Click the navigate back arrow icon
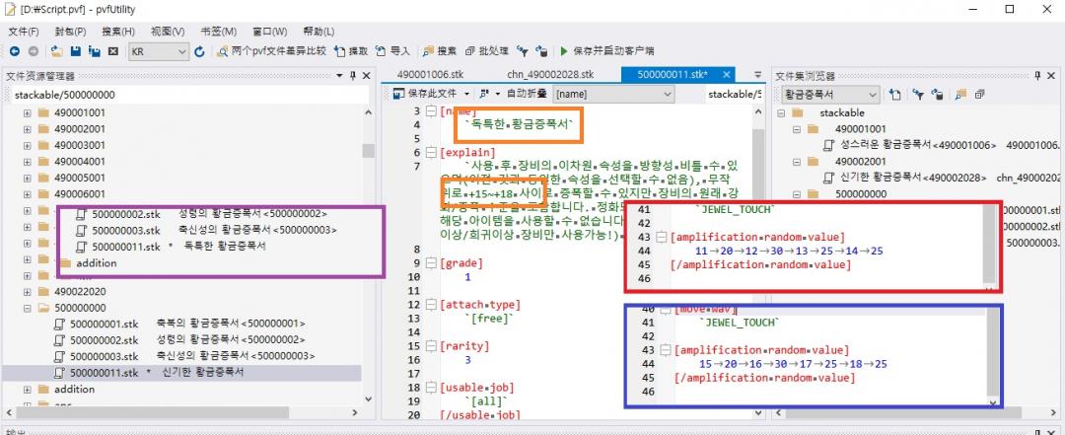This screenshot has height=435, width=1065. [15, 50]
